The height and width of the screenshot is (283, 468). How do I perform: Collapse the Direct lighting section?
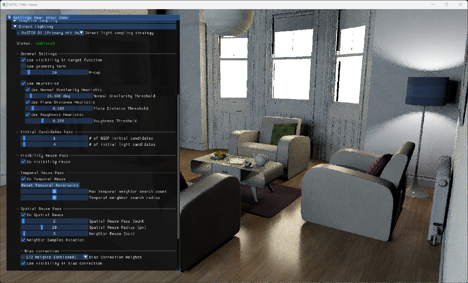point(15,27)
